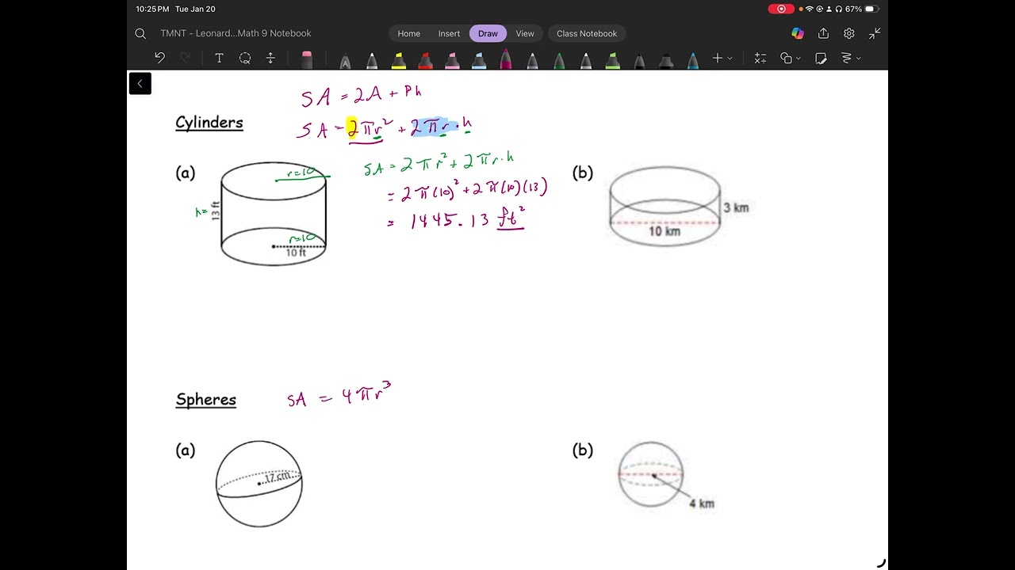The height and width of the screenshot is (570, 1015).
Task: Click cylinder (b) diagram with 10 km diameter
Action: tap(678, 207)
